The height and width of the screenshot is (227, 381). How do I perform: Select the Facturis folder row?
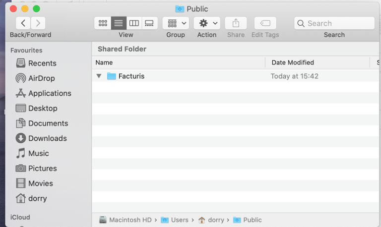[235, 76]
